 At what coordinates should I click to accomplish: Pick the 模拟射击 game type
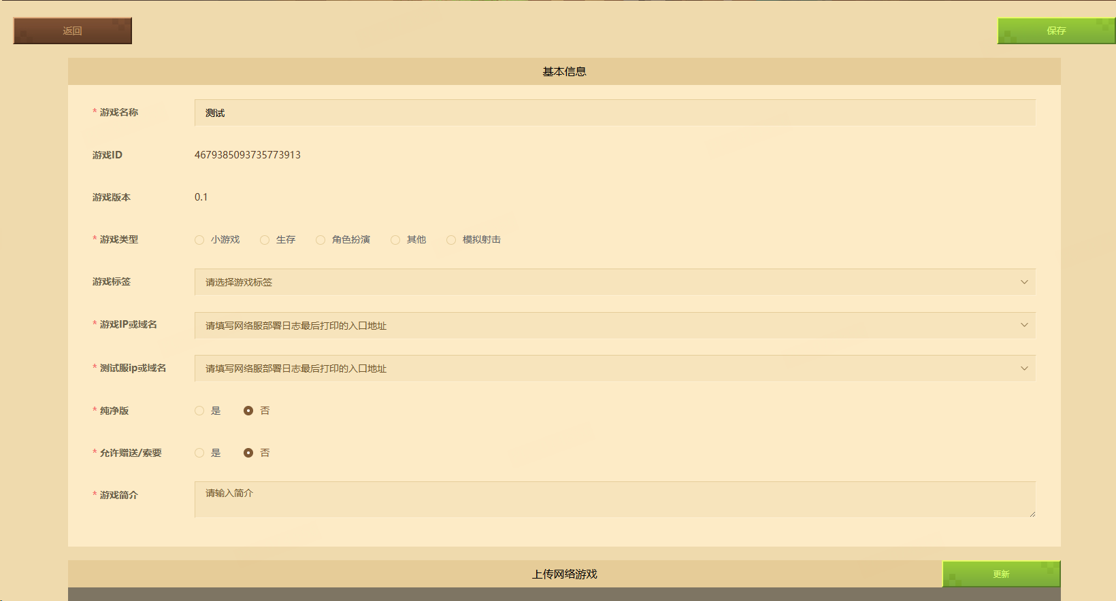[x=451, y=240]
